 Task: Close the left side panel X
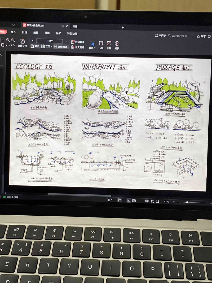[x=1, y=55]
